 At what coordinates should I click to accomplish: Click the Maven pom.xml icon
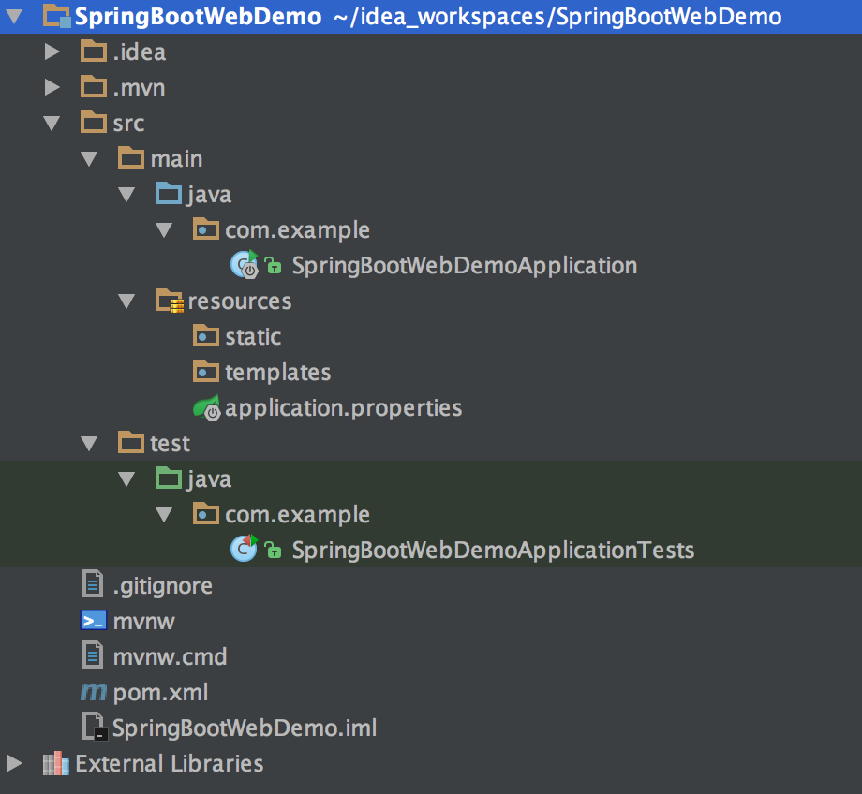click(94, 692)
